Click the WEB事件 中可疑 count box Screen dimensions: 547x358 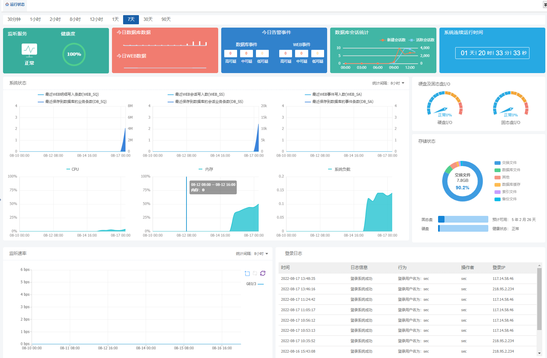pos(301,54)
